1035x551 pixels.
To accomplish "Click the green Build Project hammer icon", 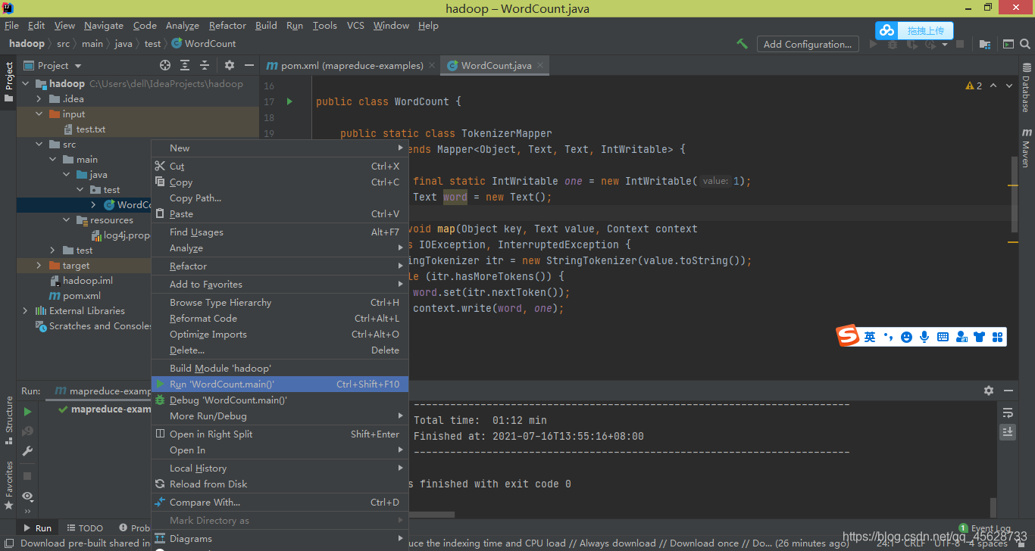I will [x=743, y=44].
